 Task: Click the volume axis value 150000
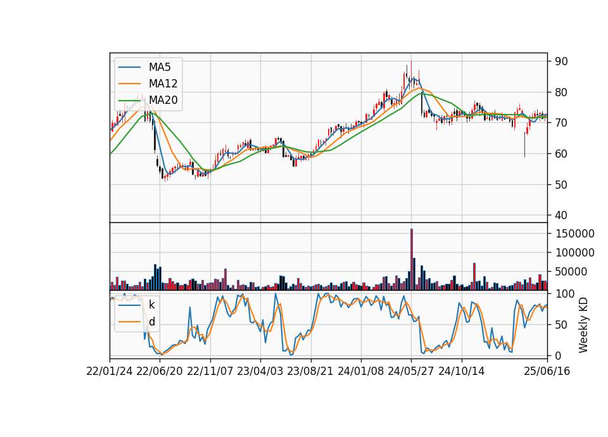pyautogui.click(x=574, y=234)
